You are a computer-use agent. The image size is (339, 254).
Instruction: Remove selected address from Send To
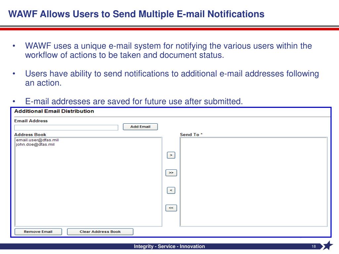click(171, 190)
